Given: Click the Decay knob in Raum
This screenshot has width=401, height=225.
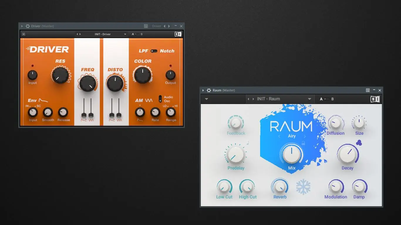Looking at the screenshot, I should click(x=348, y=154).
